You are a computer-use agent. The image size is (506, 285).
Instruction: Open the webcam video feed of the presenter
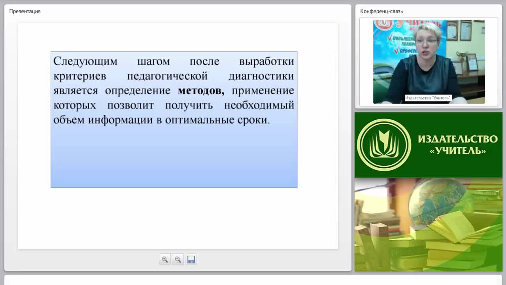pyautogui.click(x=429, y=62)
